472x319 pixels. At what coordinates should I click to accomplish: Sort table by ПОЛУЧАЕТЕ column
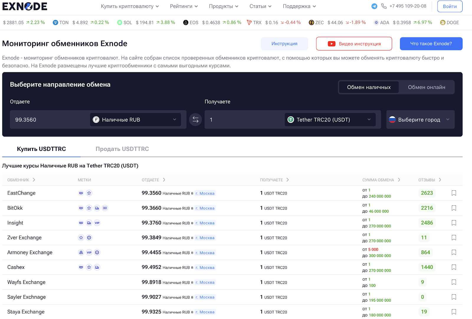(274, 180)
